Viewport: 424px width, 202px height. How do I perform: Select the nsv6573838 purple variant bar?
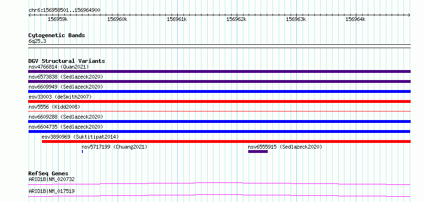219,81
